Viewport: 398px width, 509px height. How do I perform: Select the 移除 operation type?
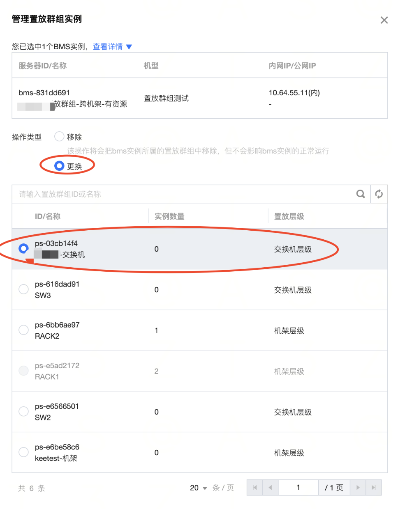[x=60, y=136]
